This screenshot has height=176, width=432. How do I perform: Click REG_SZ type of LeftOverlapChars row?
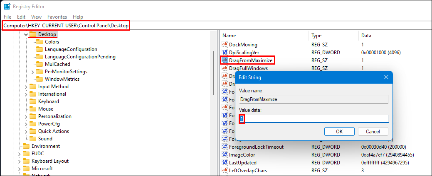[x=320, y=171]
